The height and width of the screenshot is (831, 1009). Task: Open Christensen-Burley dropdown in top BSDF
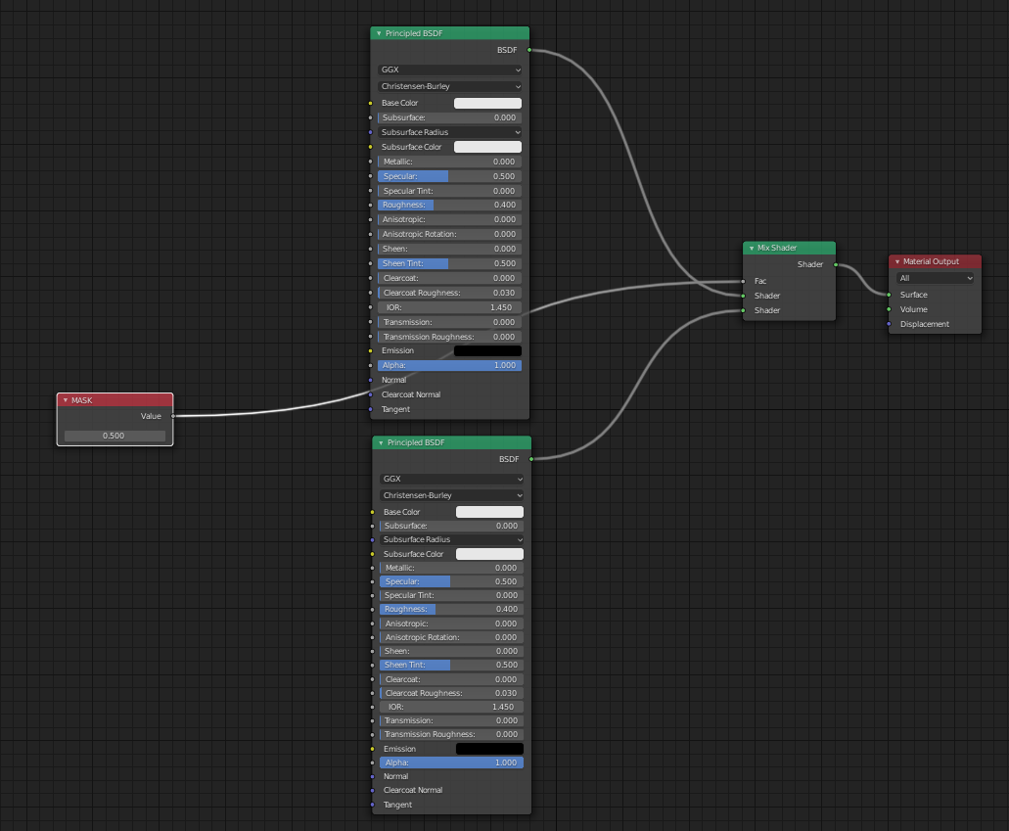pyautogui.click(x=450, y=86)
